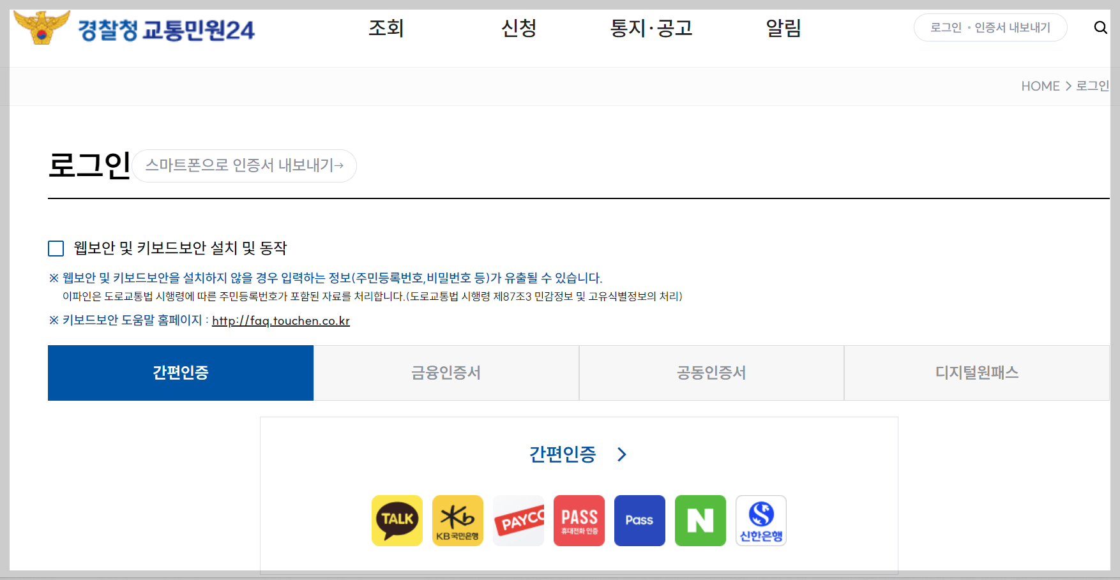Go to HOME via the breadcrumb

point(1041,86)
